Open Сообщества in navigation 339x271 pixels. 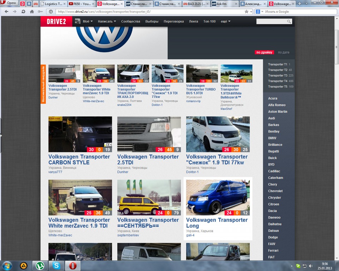[131, 22]
